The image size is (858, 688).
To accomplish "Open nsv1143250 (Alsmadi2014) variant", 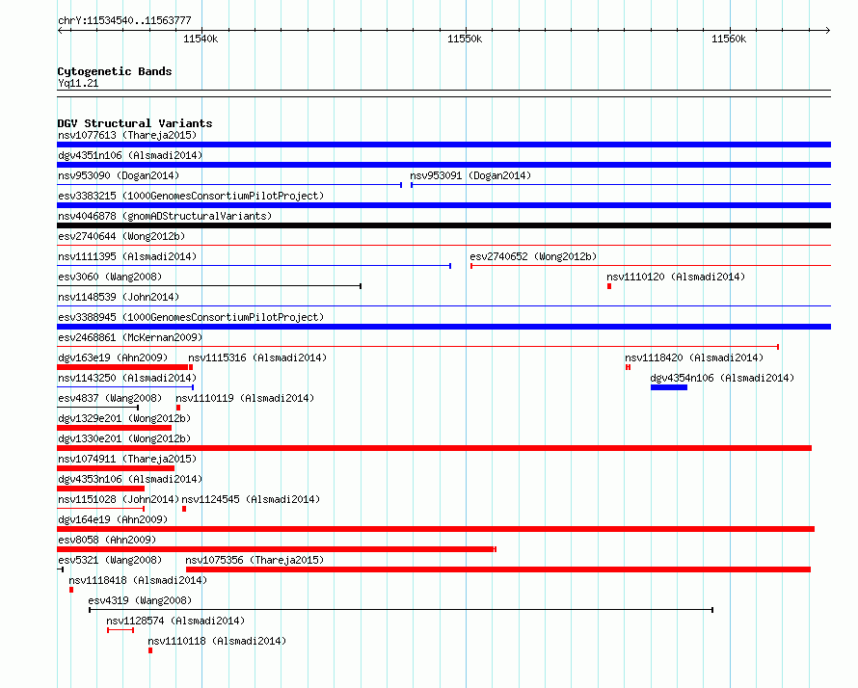I will coord(127,378).
